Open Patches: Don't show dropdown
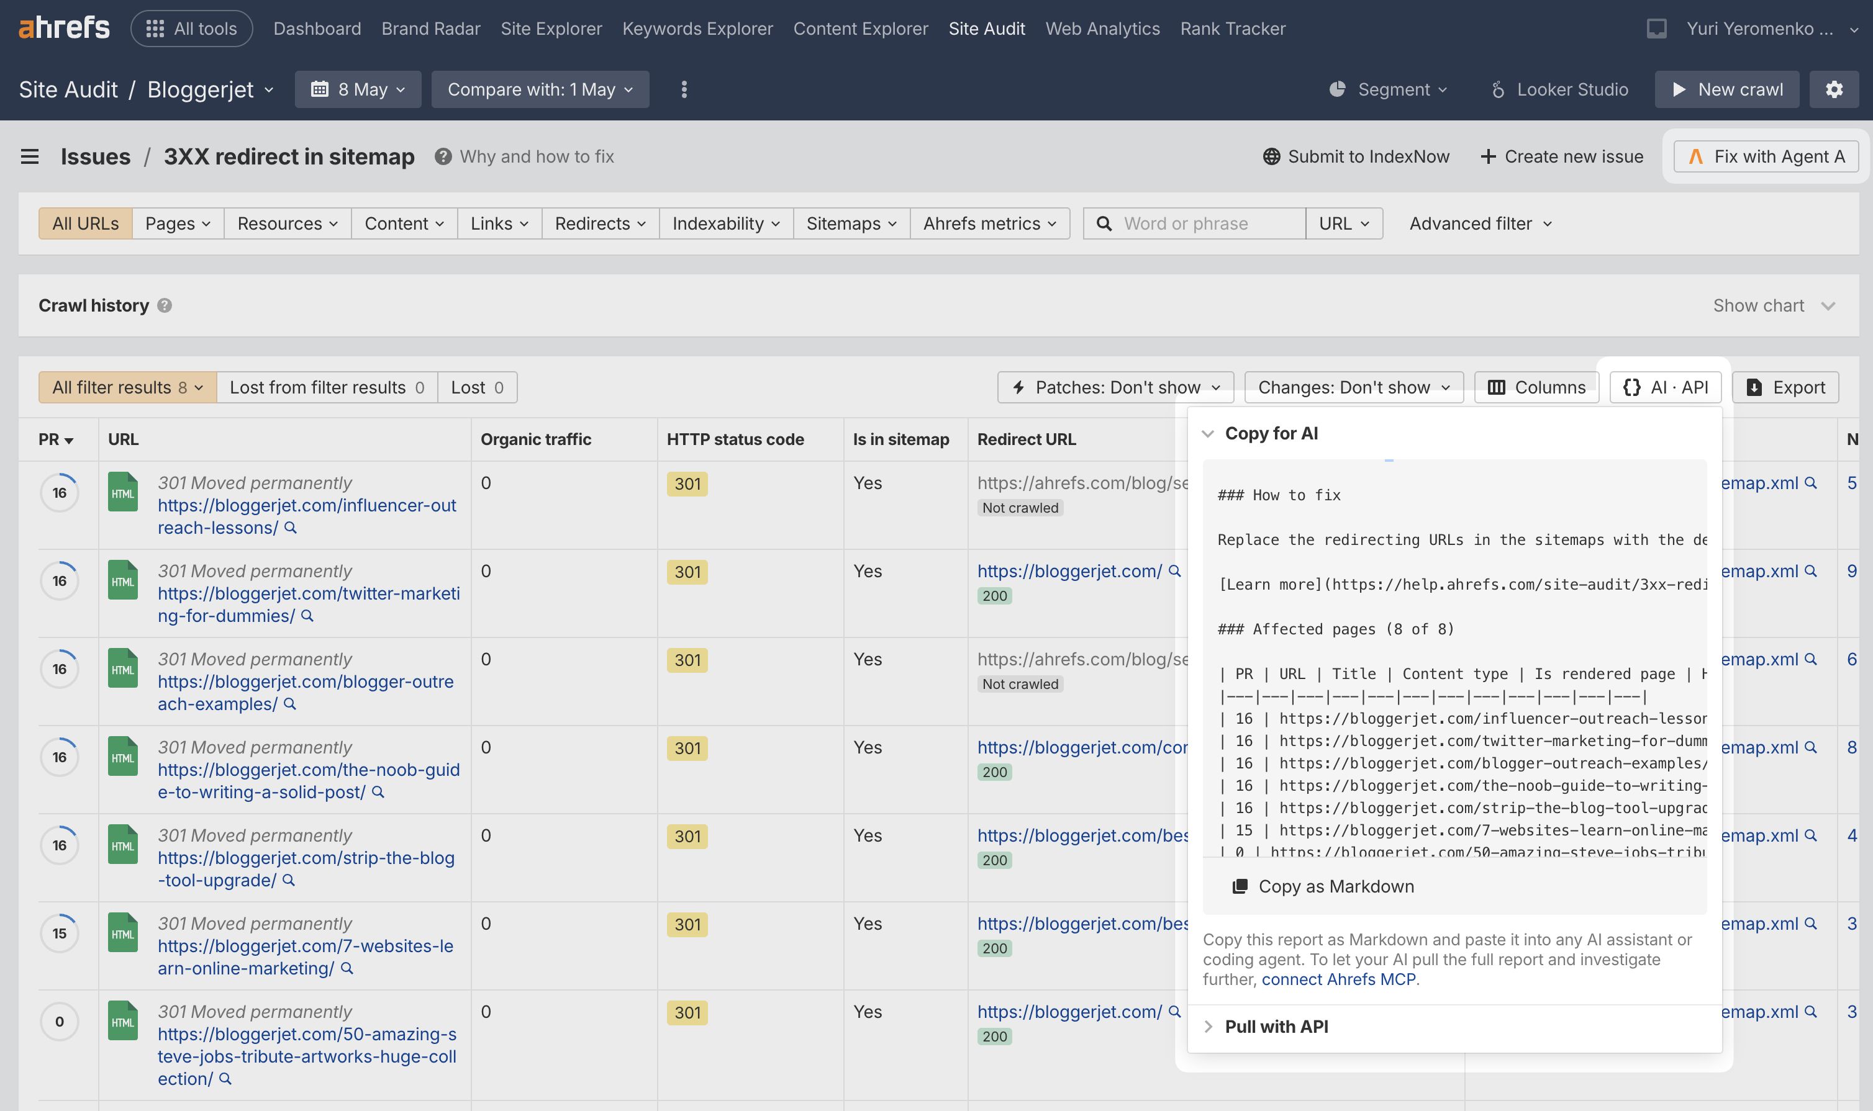Image resolution: width=1873 pixels, height=1111 pixels. [x=1116, y=387]
